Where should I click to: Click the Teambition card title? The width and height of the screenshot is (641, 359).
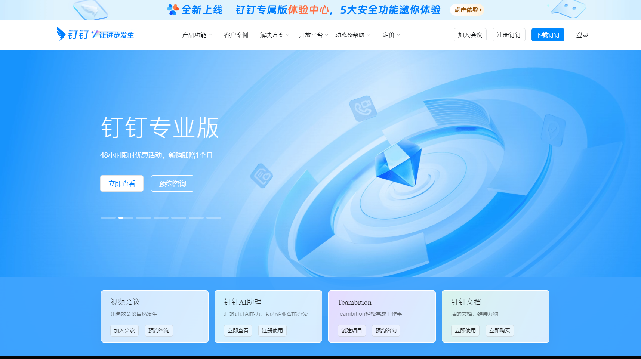354,303
